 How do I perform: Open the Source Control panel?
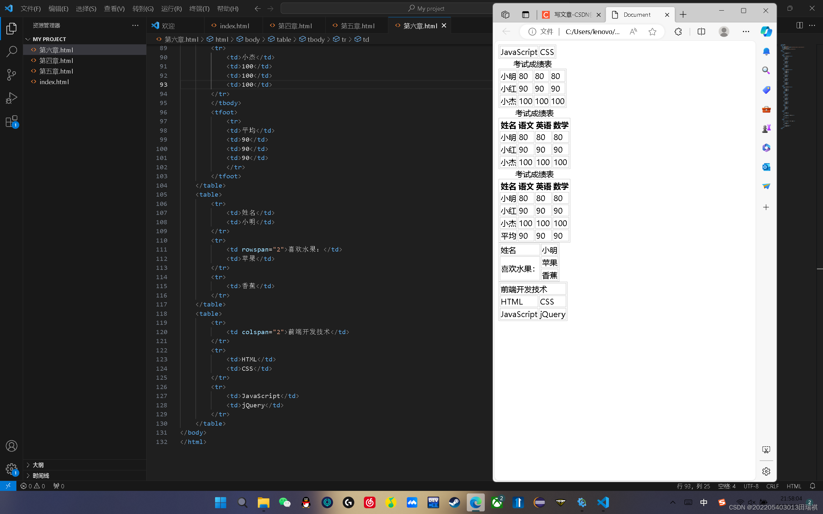coord(11,75)
